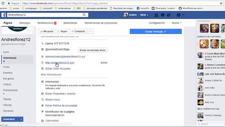The height and width of the screenshot is (127, 225).
Task: Open Configuración page settings
Action: 156,23
